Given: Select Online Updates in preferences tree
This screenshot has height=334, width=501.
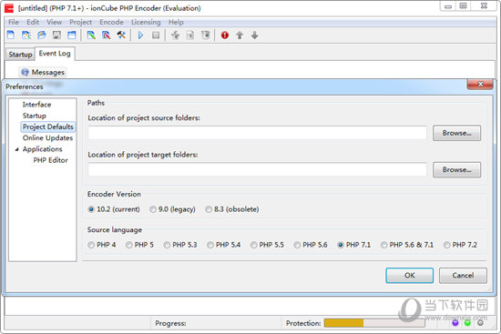Looking at the screenshot, I should [x=47, y=138].
